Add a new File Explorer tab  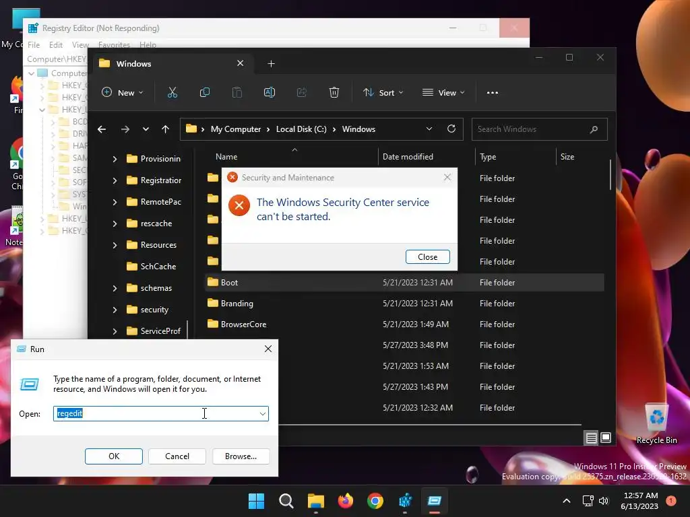coord(271,64)
